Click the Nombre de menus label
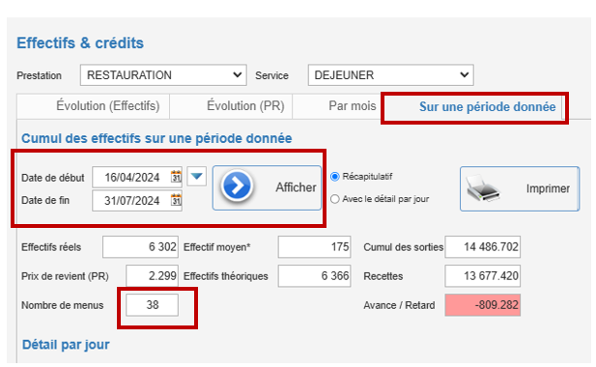Screen dimensions: 596x367 [63, 305]
